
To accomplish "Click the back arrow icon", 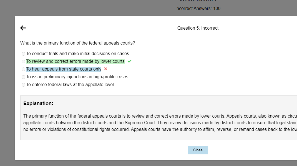I will tap(23, 28).
